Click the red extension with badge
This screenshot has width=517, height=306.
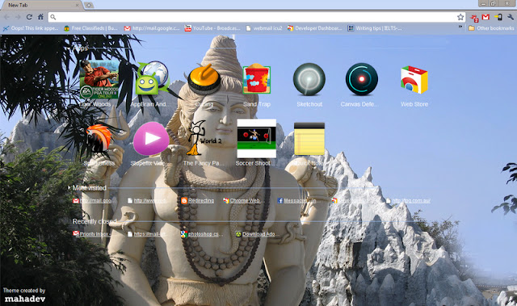[x=474, y=18]
